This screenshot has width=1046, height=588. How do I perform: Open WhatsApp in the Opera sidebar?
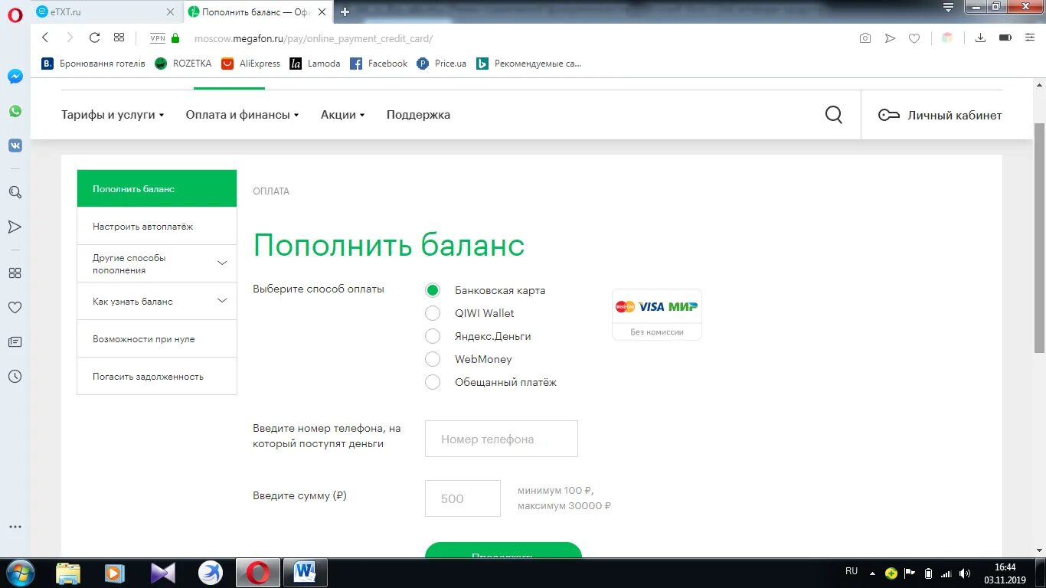(x=15, y=111)
